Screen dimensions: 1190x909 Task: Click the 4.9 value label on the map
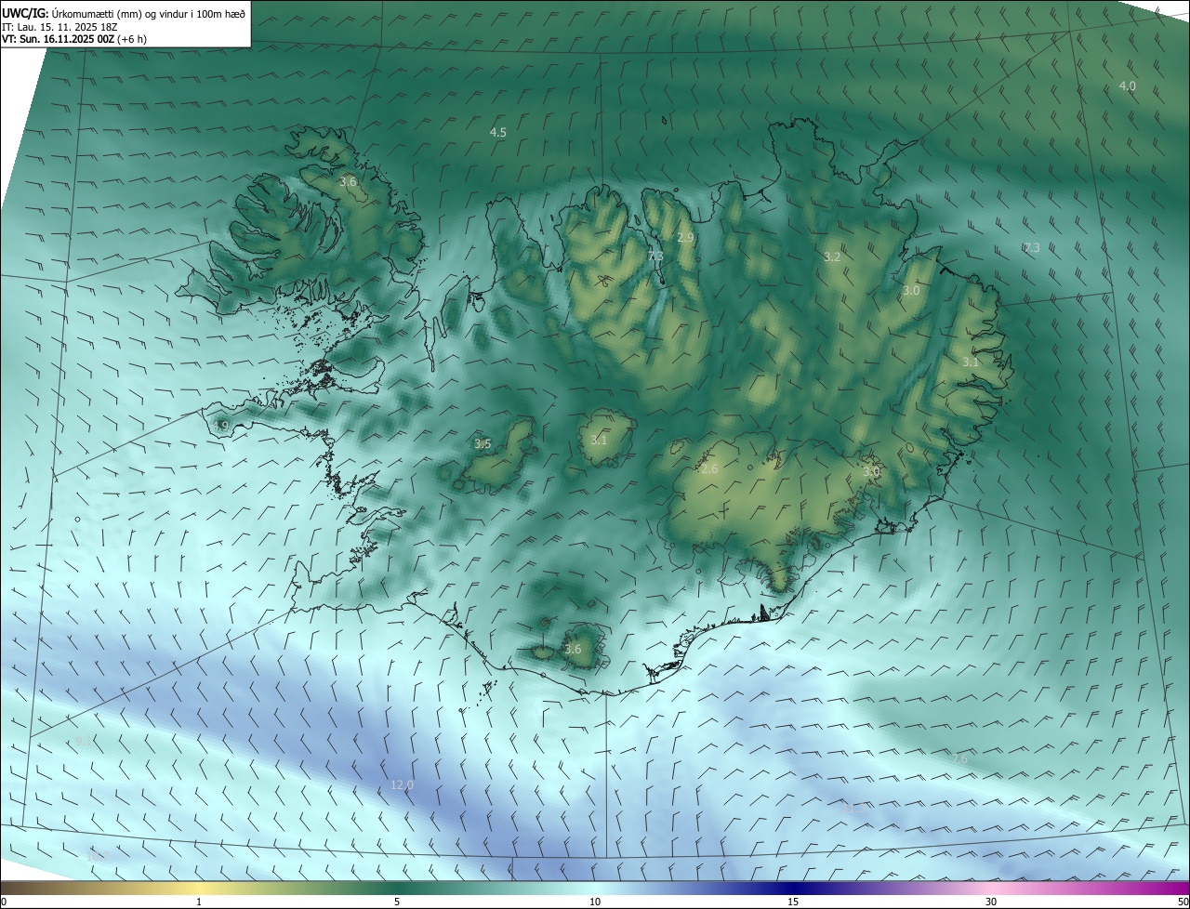(220, 427)
